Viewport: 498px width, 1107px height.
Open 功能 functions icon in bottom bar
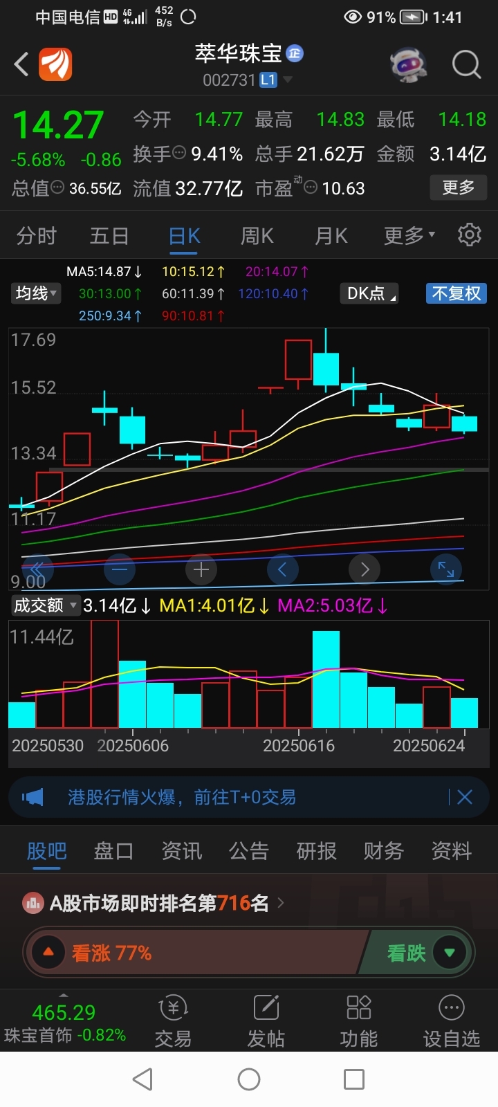[x=359, y=1022]
